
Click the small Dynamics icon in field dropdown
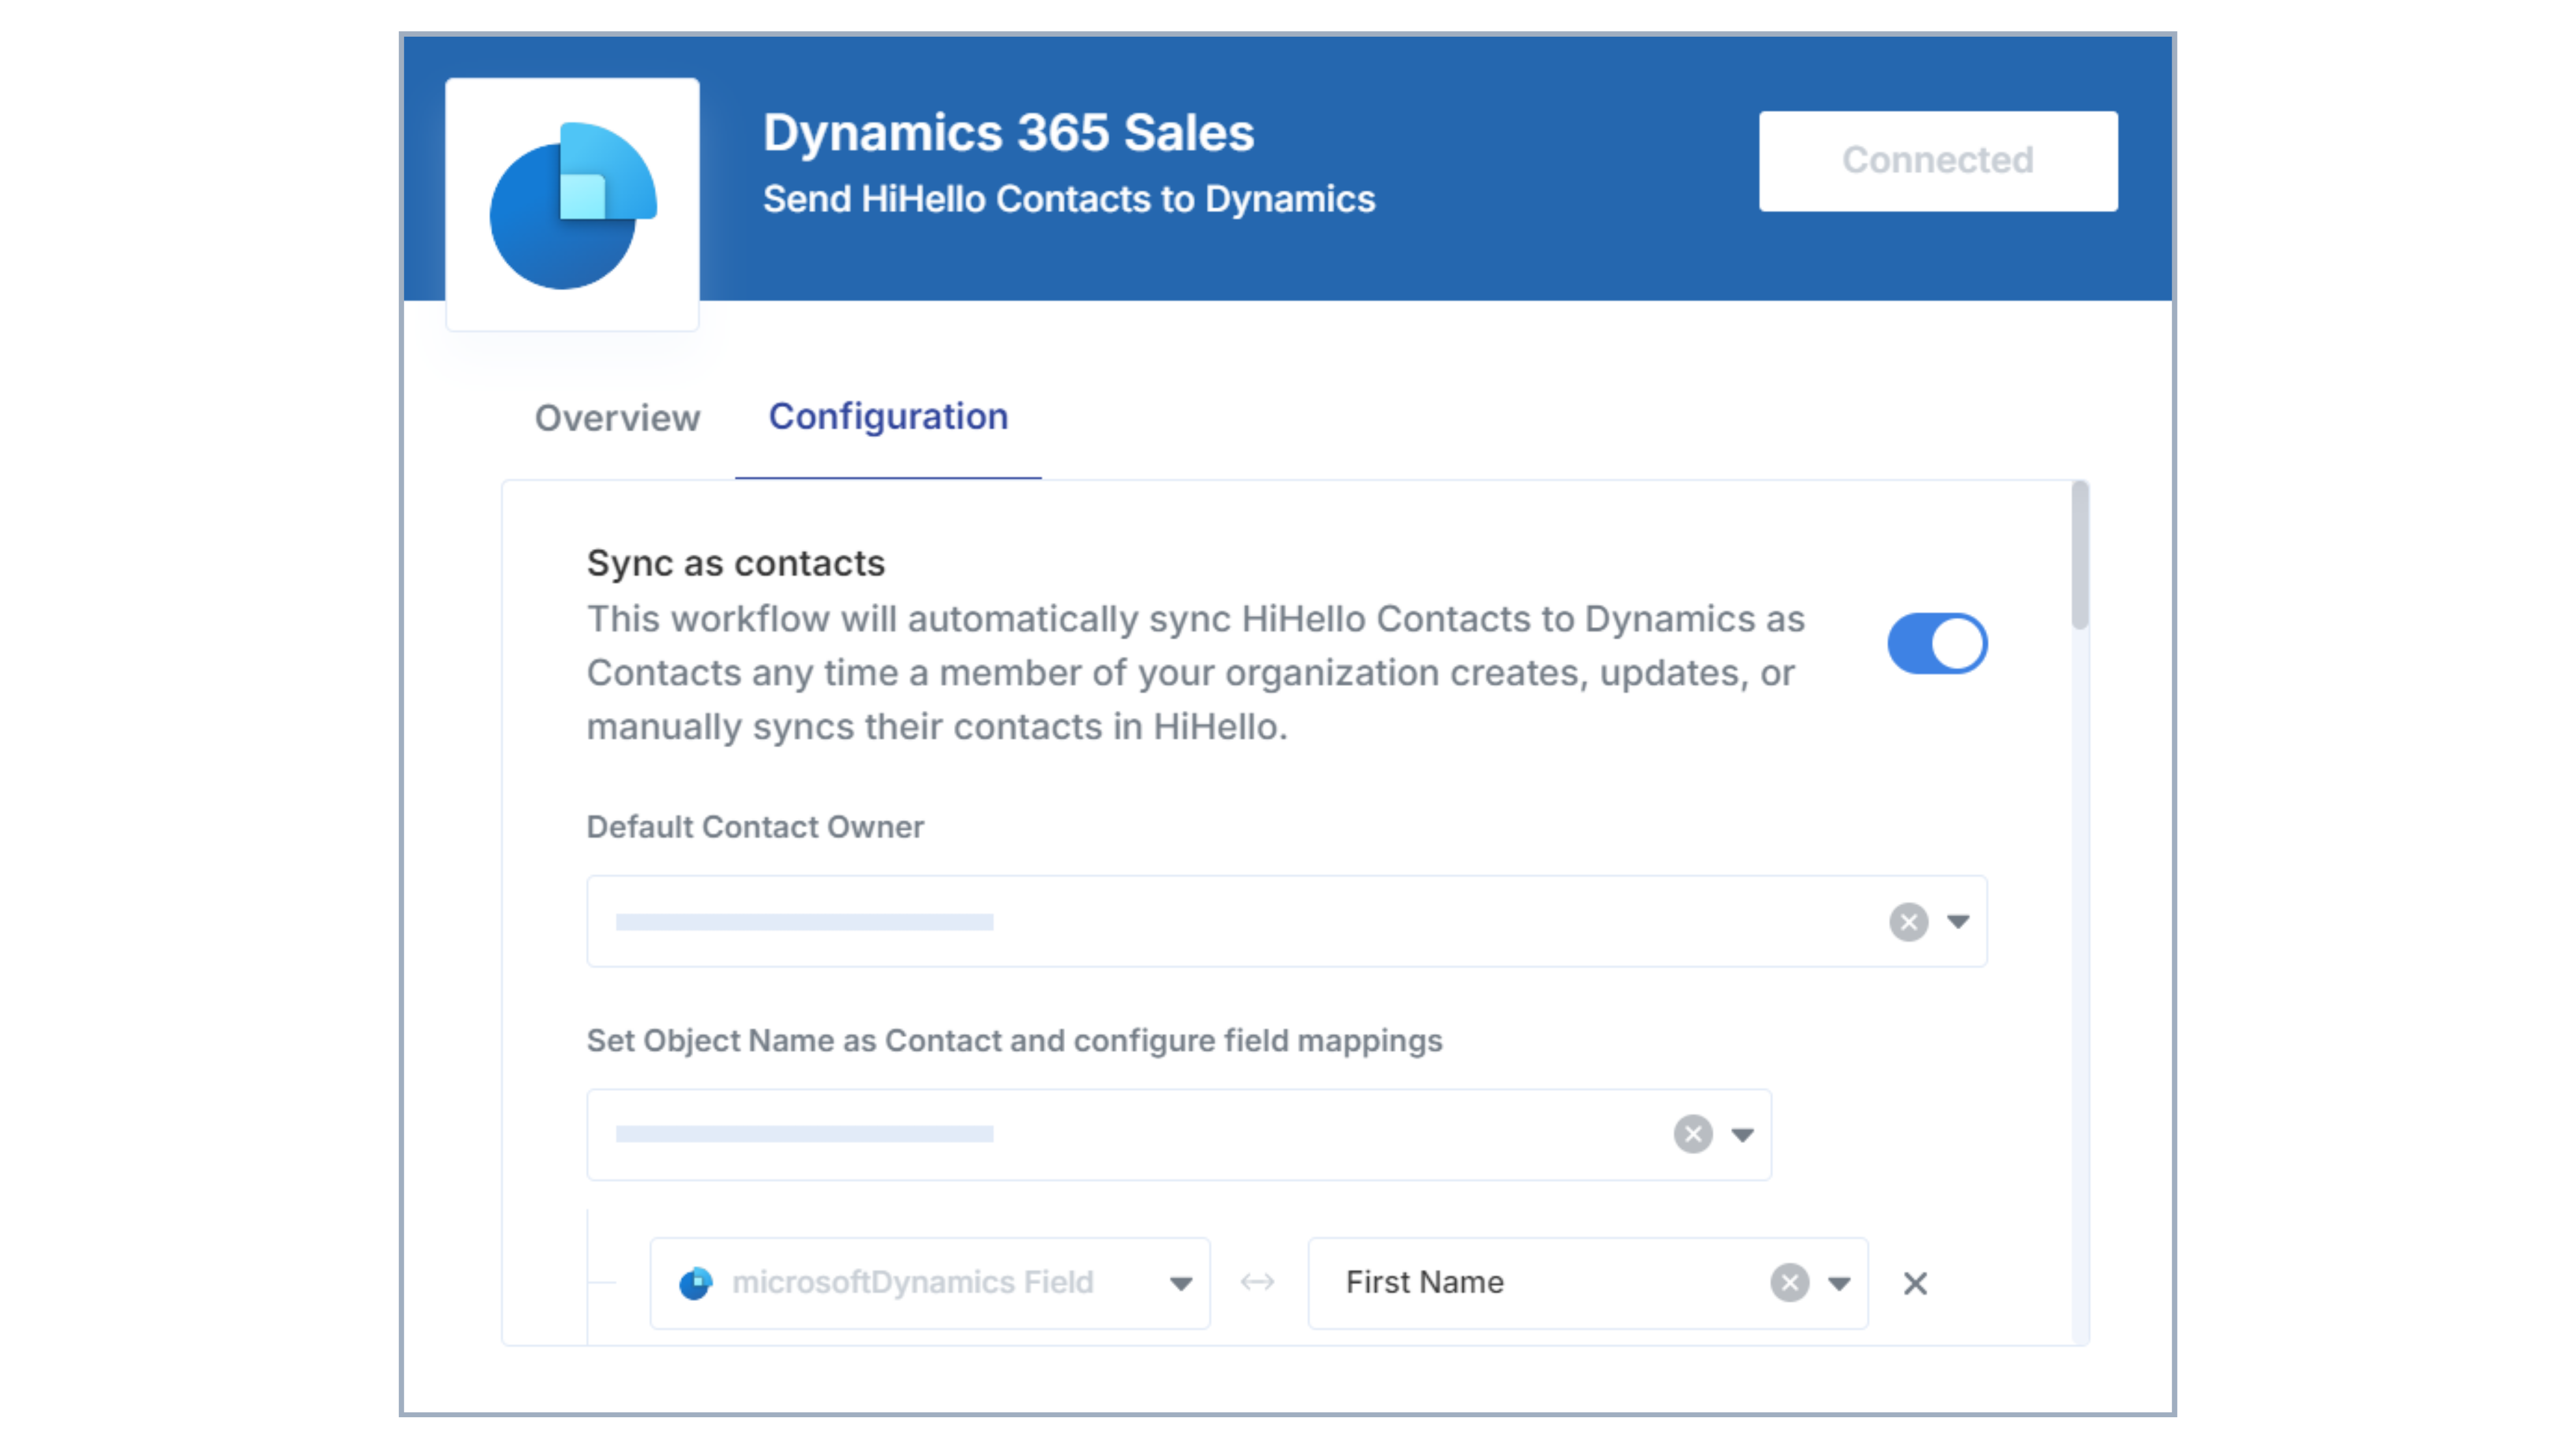point(696,1282)
